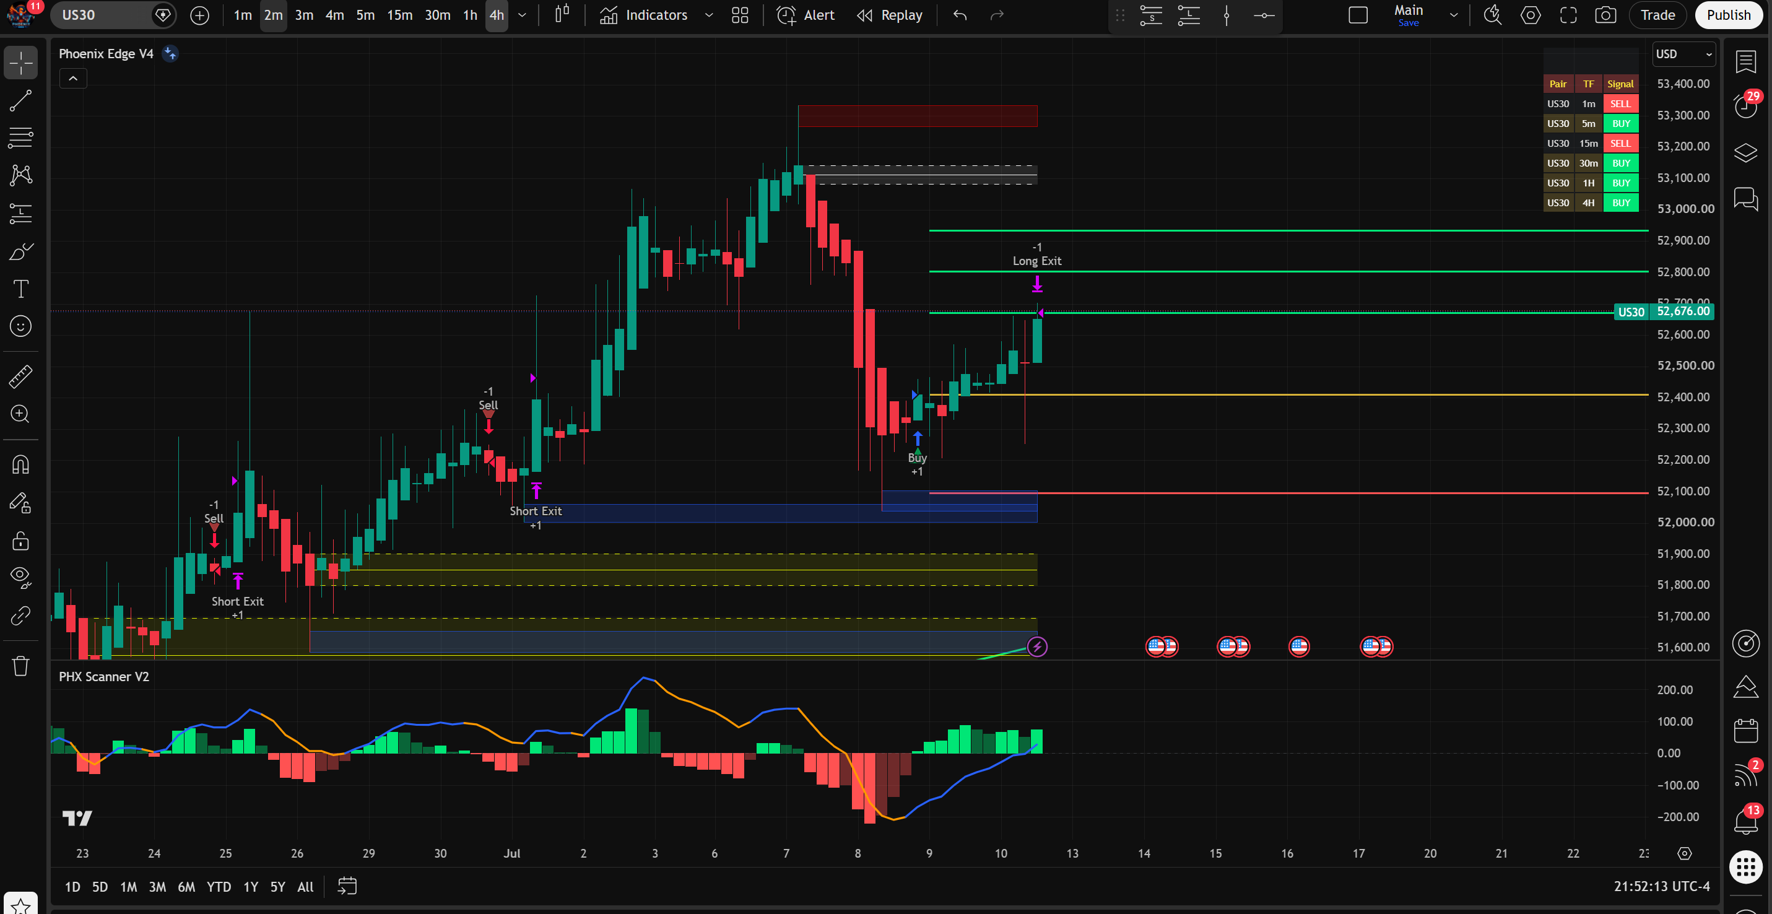Create an Alert

(806, 15)
